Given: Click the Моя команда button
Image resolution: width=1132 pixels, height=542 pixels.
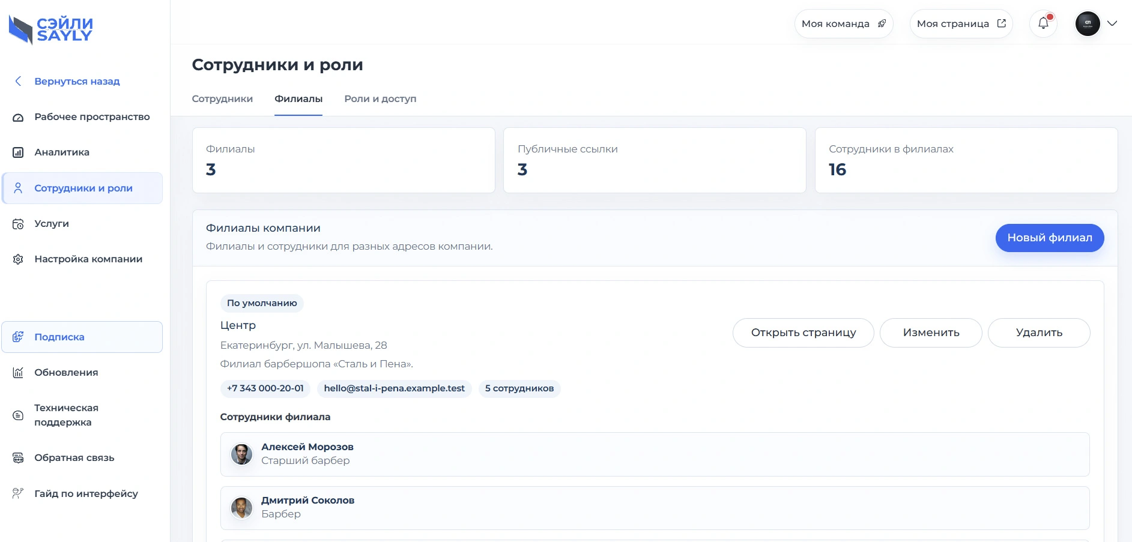Looking at the screenshot, I should (844, 23).
